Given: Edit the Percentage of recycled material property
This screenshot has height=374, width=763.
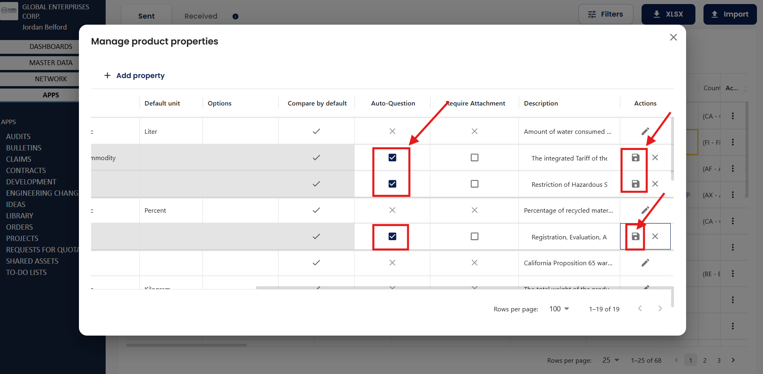Looking at the screenshot, I should click(645, 210).
